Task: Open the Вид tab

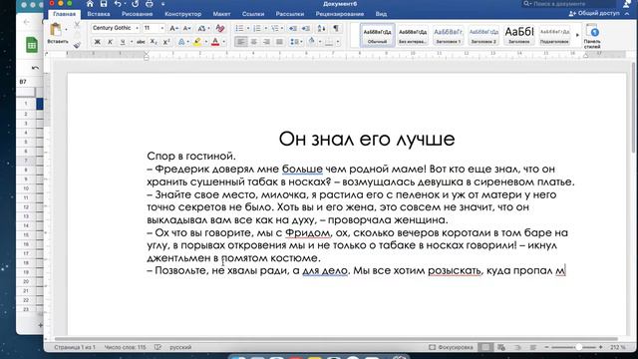Action: (381, 14)
